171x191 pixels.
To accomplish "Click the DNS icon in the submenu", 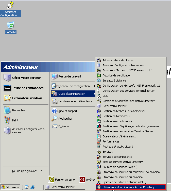I will [x=99, y=96].
